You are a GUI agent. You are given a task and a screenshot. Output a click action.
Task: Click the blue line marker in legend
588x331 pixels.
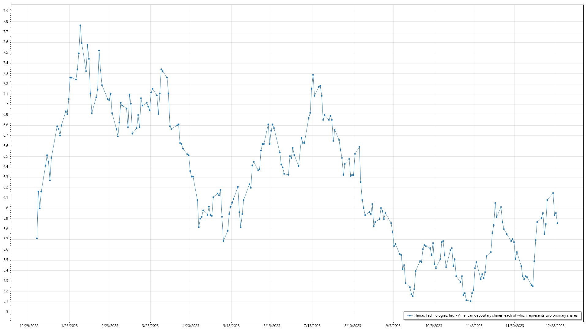coord(410,316)
